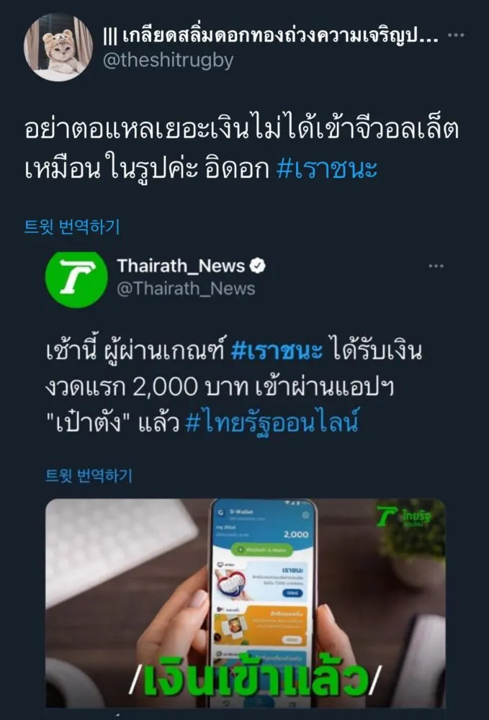
Task: Open the #เราชนะ hashtag in top tweet
Action: pyautogui.click(x=326, y=169)
